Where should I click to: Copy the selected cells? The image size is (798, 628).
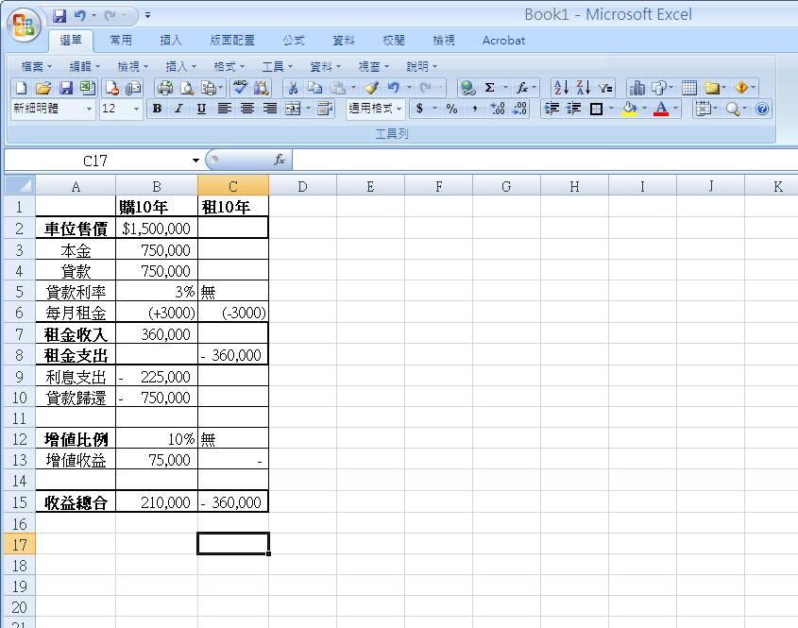pos(315,88)
